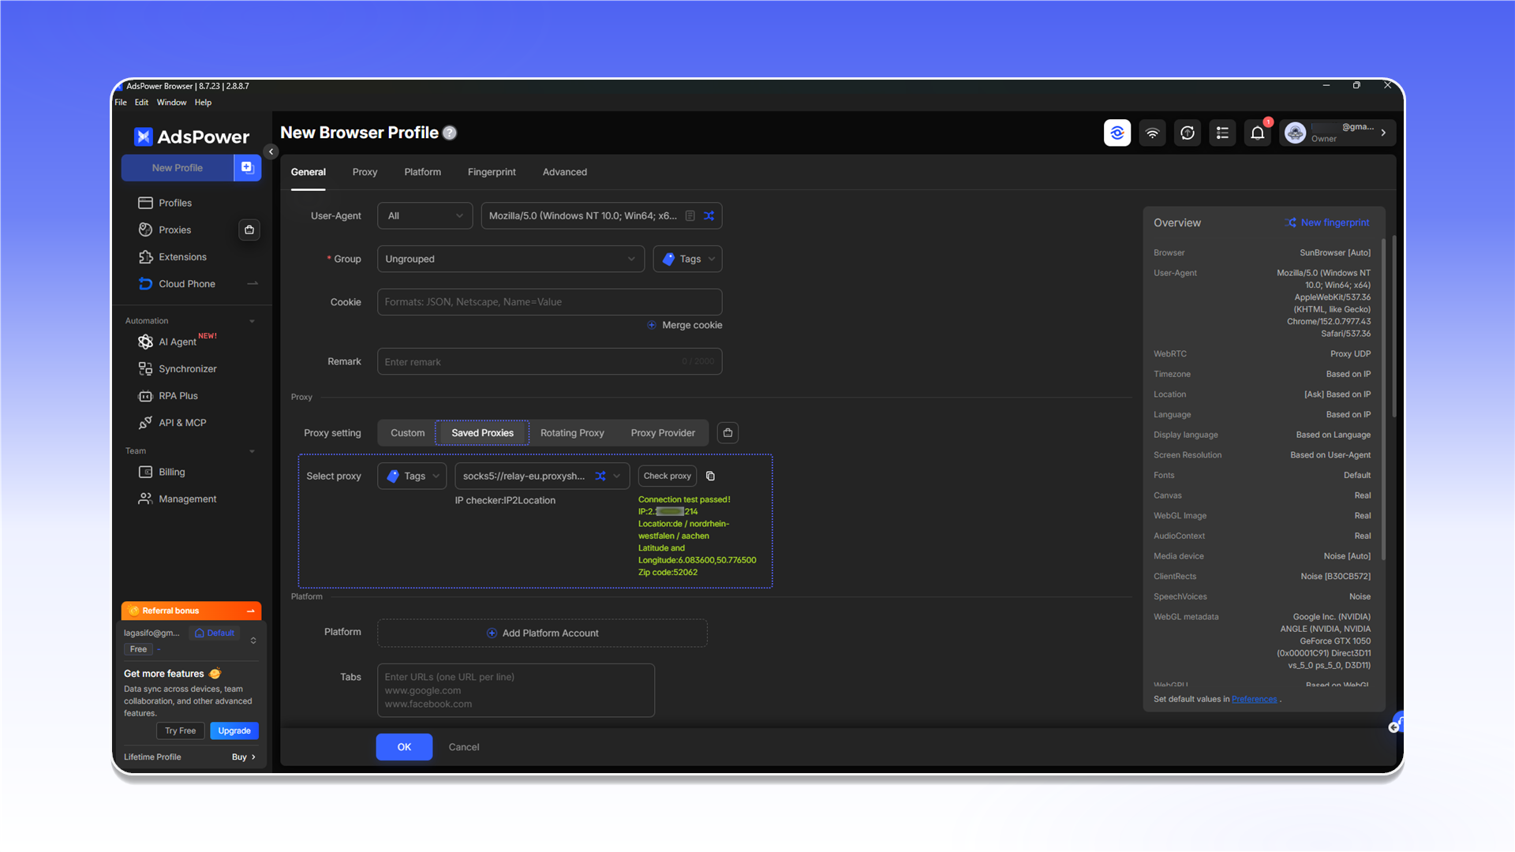Open proxy store bag icon next to Proxy Provider
Screen dimensions: 1515x852
(728, 433)
